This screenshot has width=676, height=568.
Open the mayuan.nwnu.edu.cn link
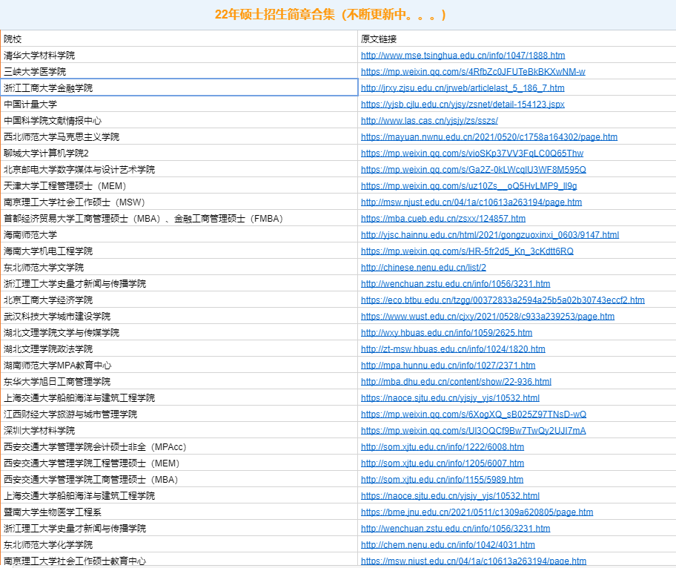pyautogui.click(x=488, y=137)
